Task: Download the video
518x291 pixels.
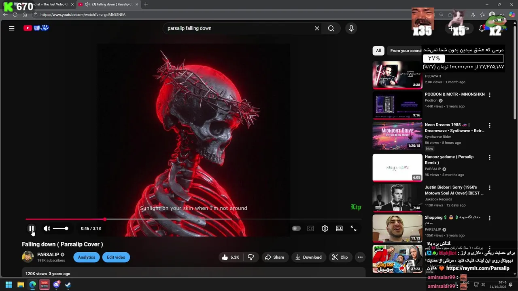Action: coord(308,257)
